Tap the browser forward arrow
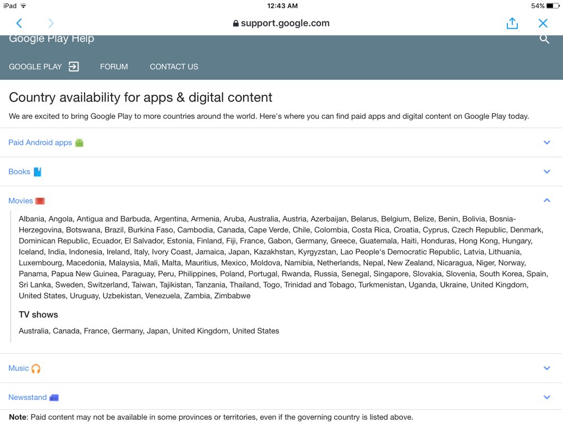The width and height of the screenshot is (563, 422). pyautogui.click(x=51, y=23)
